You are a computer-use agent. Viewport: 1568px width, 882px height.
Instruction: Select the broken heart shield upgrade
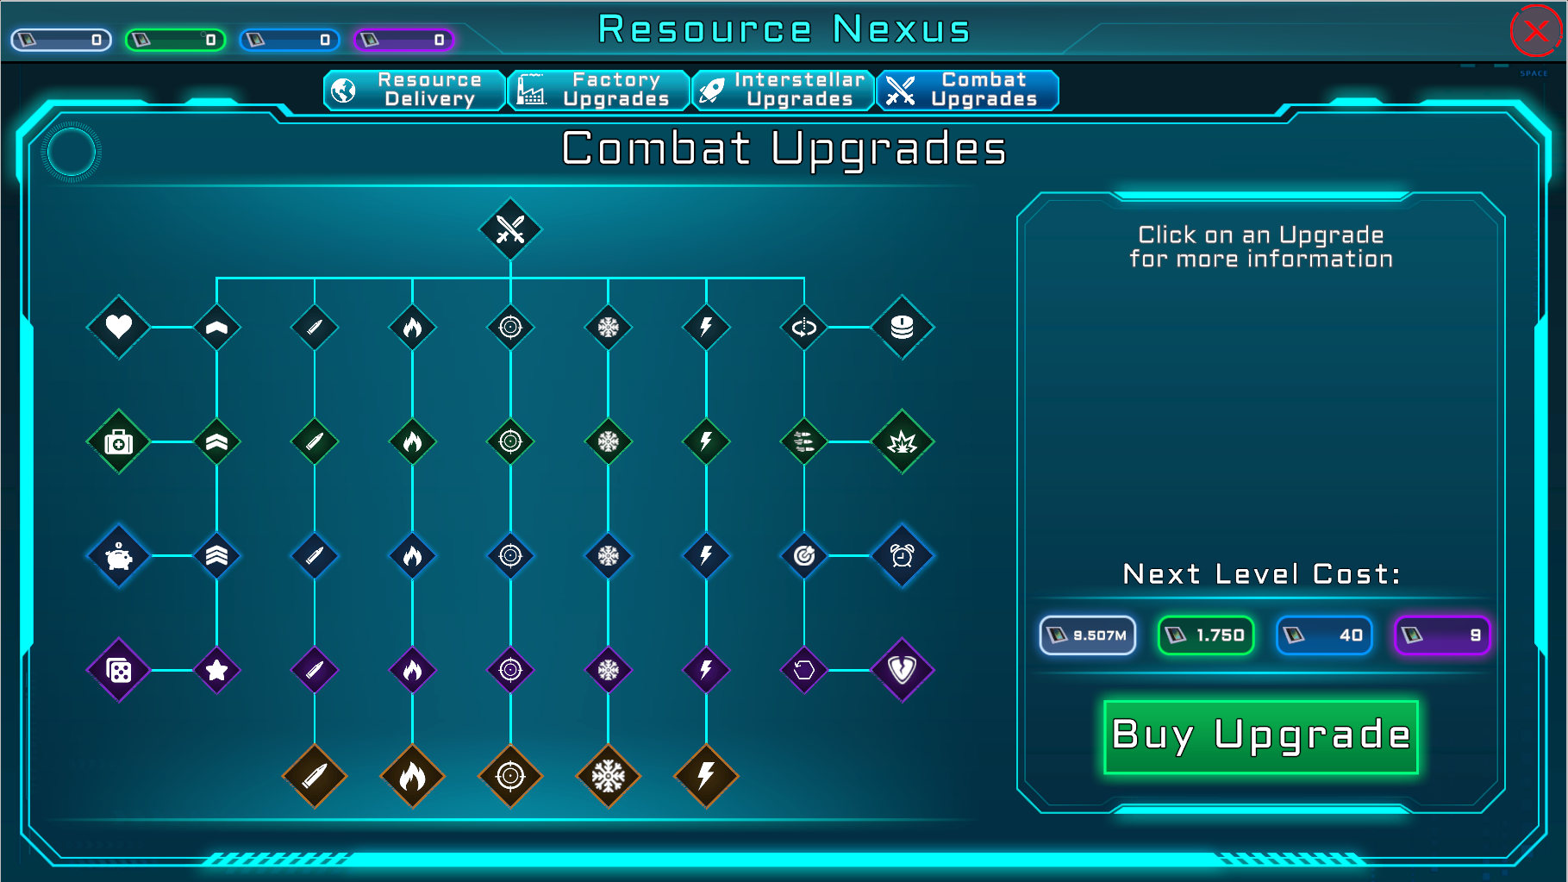(x=902, y=670)
